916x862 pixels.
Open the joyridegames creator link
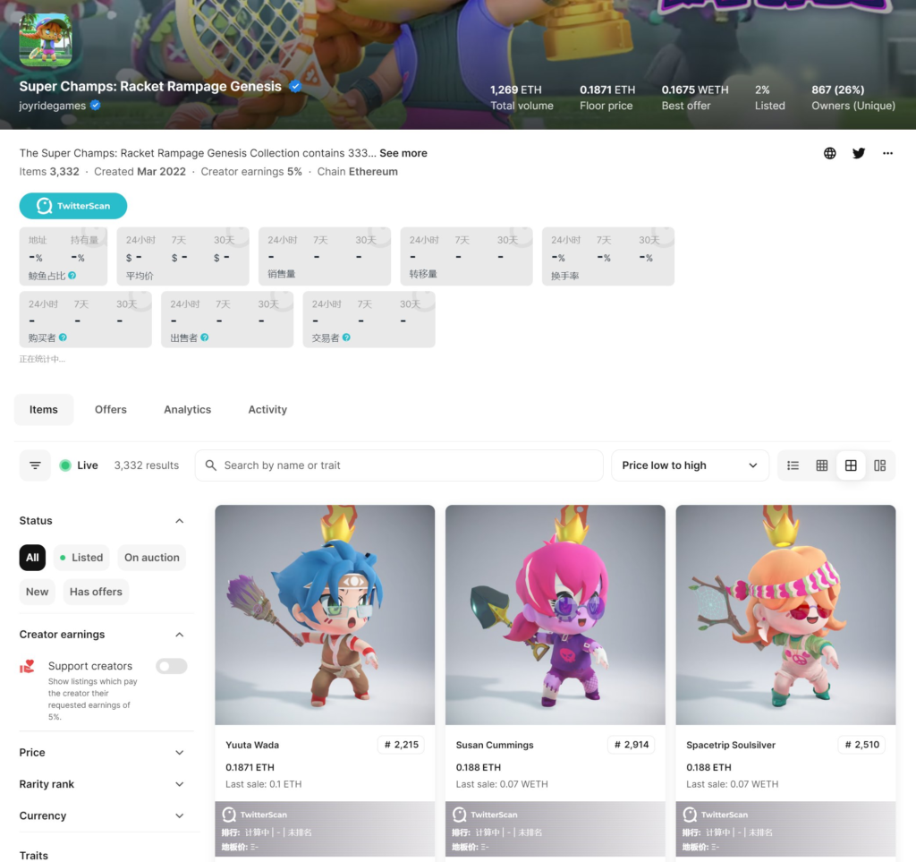53,106
